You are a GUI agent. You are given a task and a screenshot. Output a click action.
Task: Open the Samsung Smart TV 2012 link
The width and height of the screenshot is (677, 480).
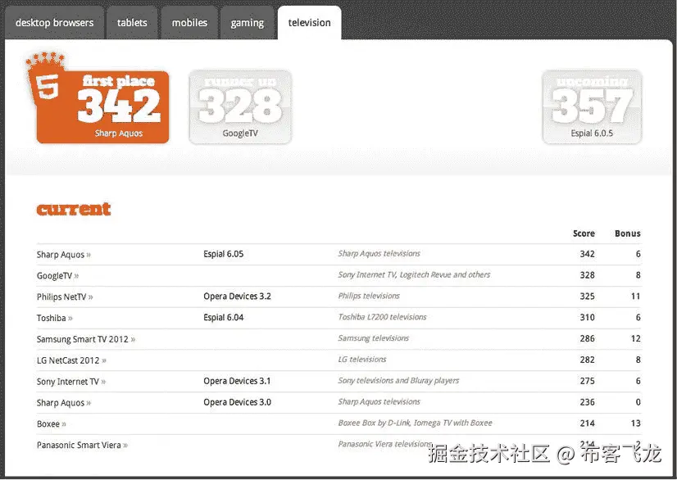click(x=86, y=339)
